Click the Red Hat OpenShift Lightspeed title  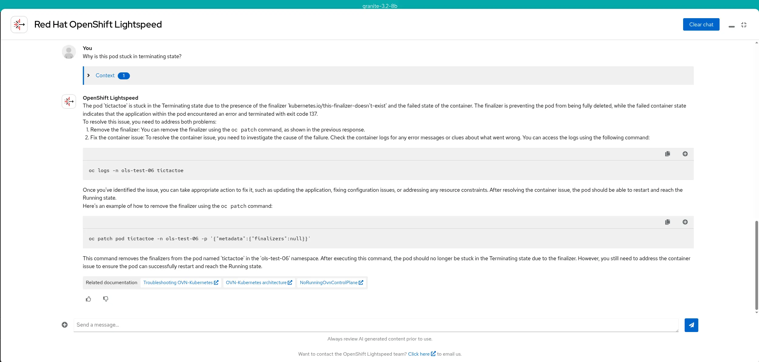(x=98, y=25)
